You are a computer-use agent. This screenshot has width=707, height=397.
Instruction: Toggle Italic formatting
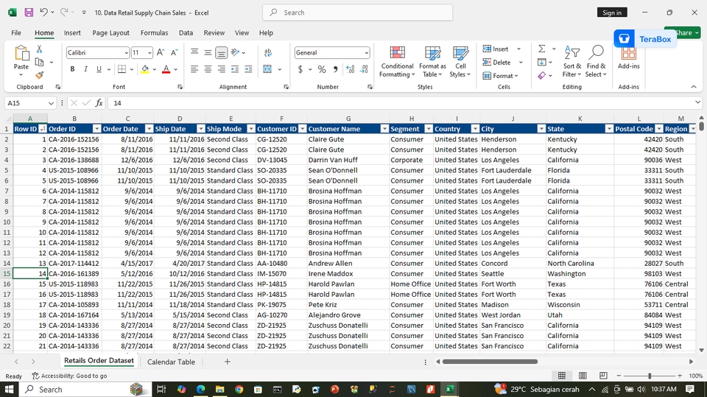pos(85,69)
